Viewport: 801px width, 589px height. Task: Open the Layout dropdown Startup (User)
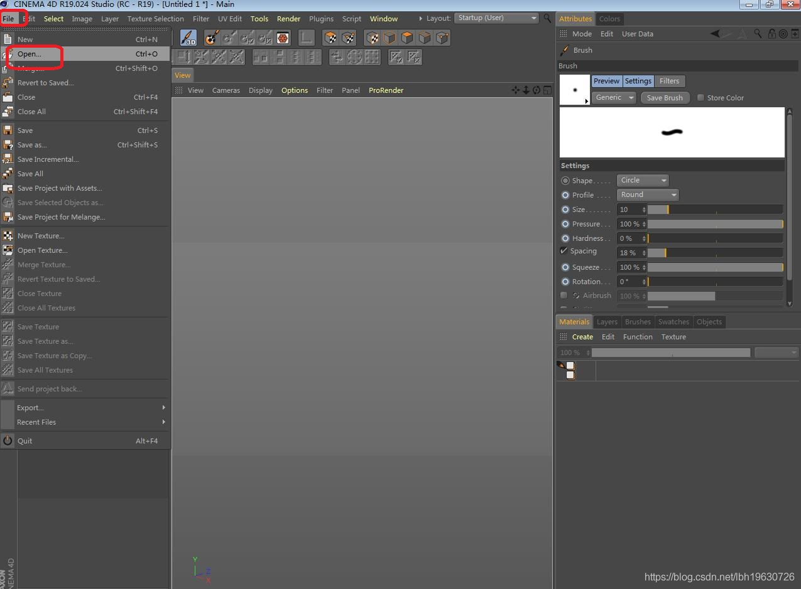pos(496,18)
